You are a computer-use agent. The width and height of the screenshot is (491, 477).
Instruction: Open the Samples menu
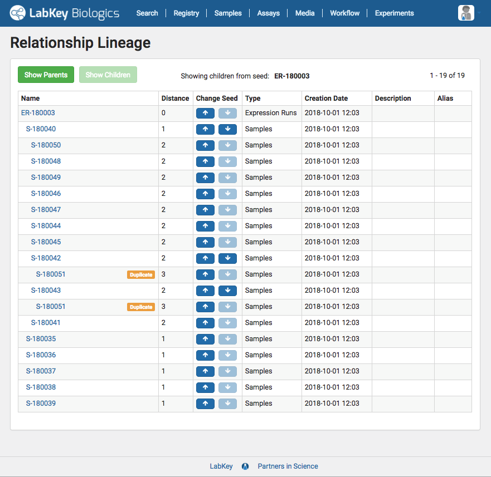tap(228, 13)
